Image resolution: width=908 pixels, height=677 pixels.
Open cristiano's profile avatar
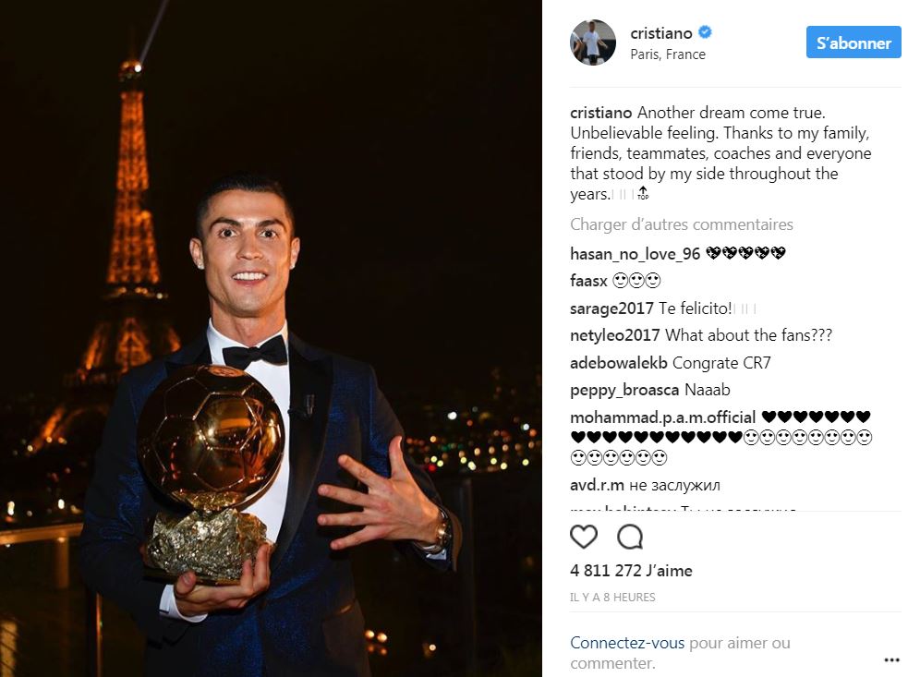(593, 42)
